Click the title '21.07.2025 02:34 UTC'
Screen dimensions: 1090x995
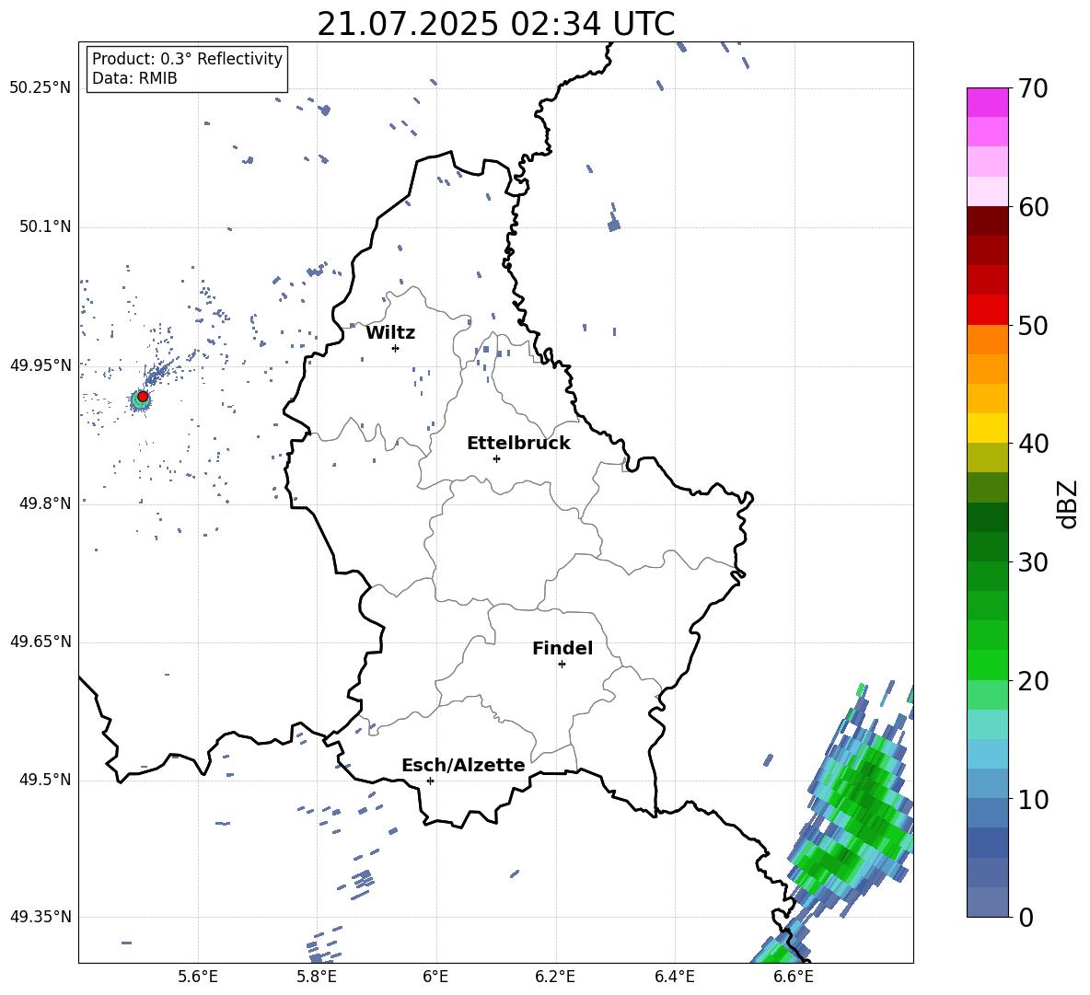click(x=495, y=24)
